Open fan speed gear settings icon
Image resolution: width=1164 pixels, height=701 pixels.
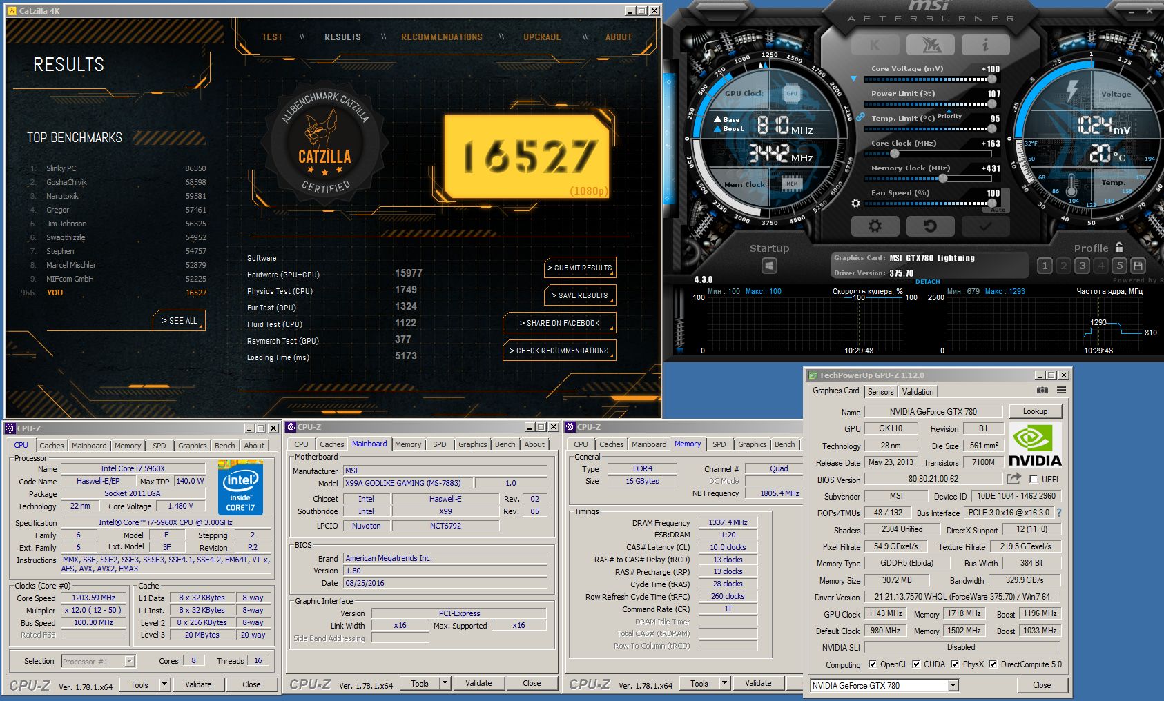pos(856,204)
